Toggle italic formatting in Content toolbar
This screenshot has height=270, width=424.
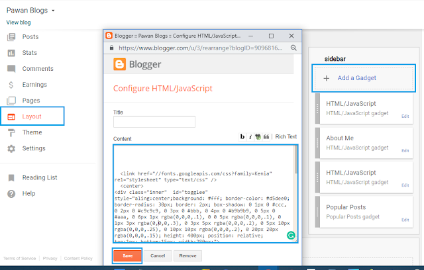point(250,136)
